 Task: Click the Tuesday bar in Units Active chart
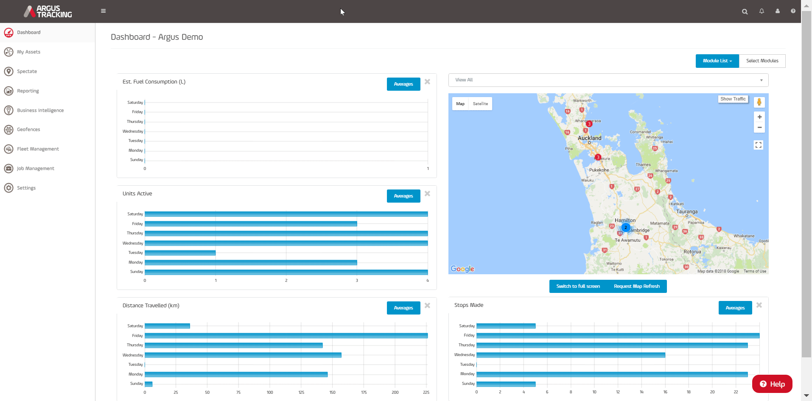click(180, 253)
